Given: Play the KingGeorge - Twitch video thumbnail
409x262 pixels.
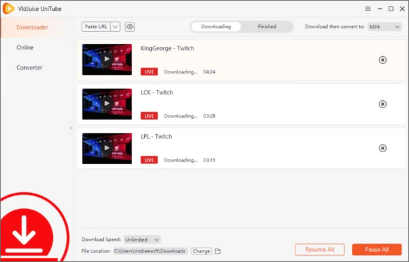Looking at the screenshot, I should [x=107, y=59].
